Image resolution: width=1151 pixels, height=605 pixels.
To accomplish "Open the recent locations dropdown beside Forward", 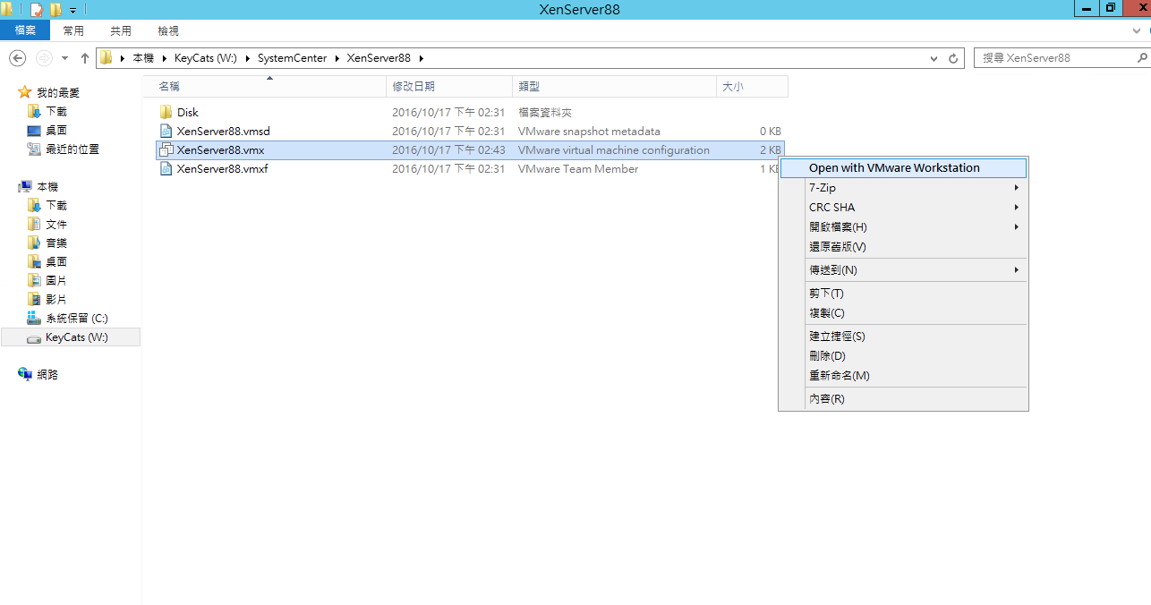I will click(x=64, y=58).
